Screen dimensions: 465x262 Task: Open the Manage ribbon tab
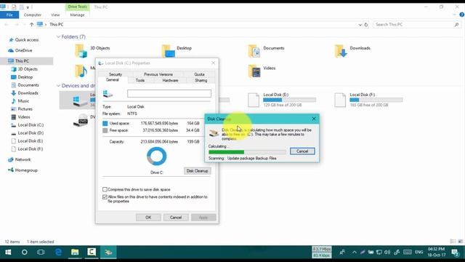77,15
